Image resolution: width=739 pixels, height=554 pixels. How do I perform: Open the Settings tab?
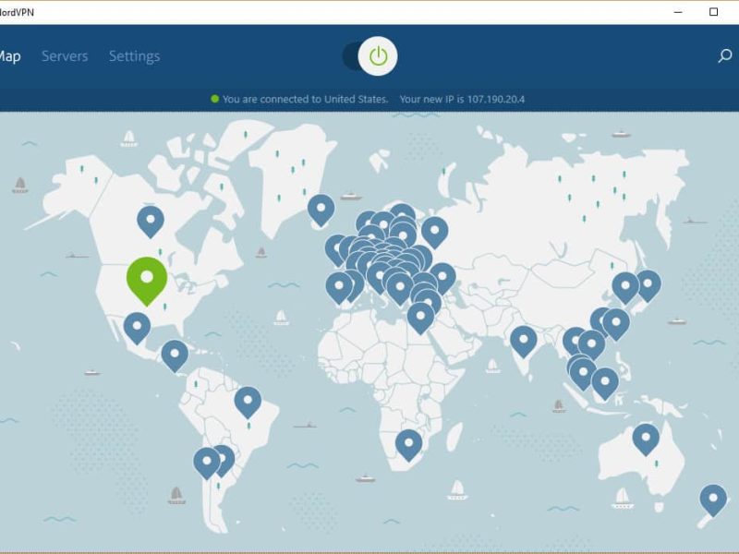134,56
